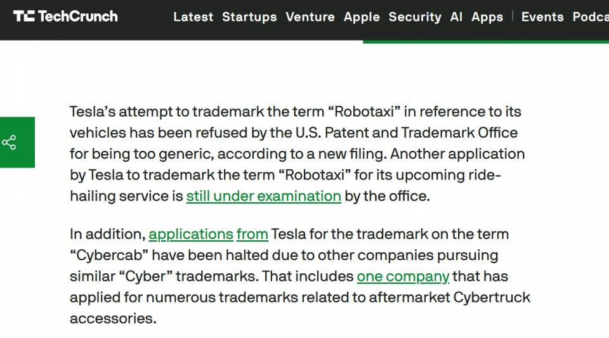Follow the 'still under examination' link
609x338 pixels.
click(263, 196)
